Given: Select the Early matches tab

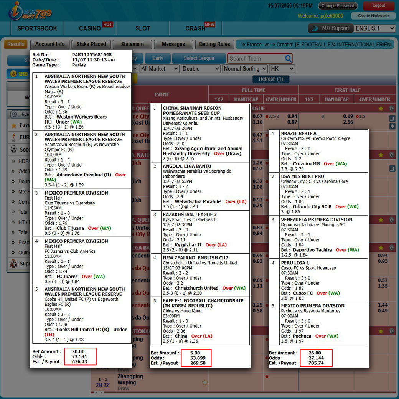Looking at the screenshot, I should pyautogui.click(x=158, y=58).
